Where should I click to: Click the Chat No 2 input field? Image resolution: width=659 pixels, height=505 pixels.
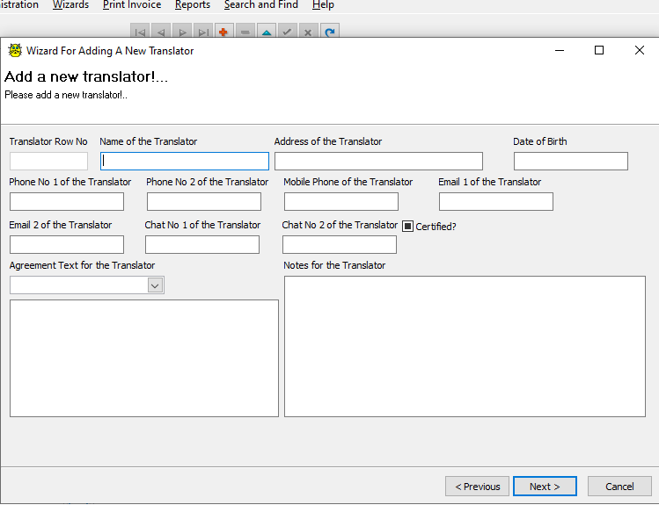point(340,244)
